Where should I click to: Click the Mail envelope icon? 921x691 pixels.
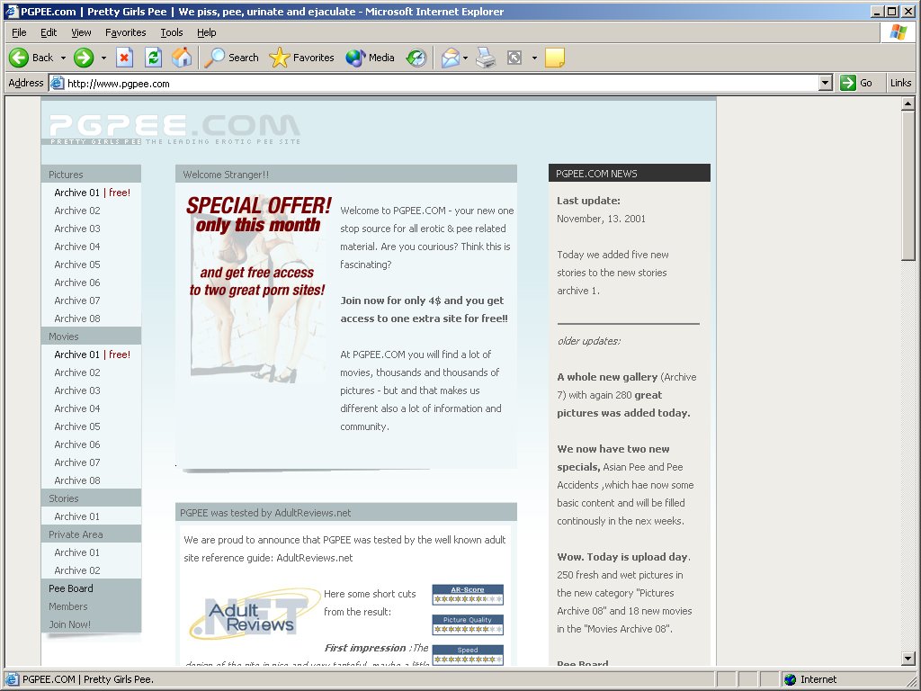[450, 58]
